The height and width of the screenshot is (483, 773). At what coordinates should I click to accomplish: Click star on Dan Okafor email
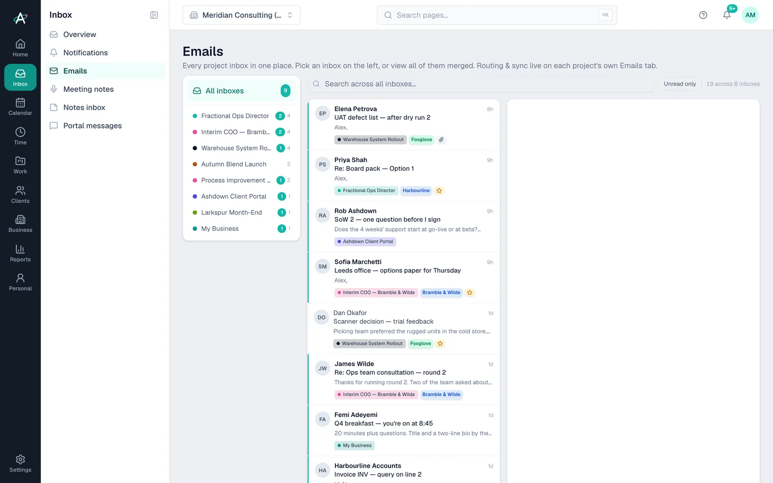coord(440,344)
